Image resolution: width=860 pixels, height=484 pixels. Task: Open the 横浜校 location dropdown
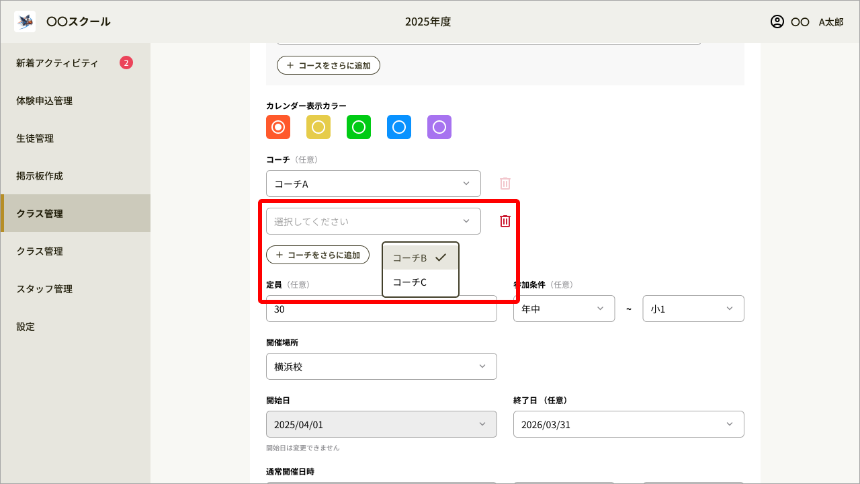tap(382, 366)
